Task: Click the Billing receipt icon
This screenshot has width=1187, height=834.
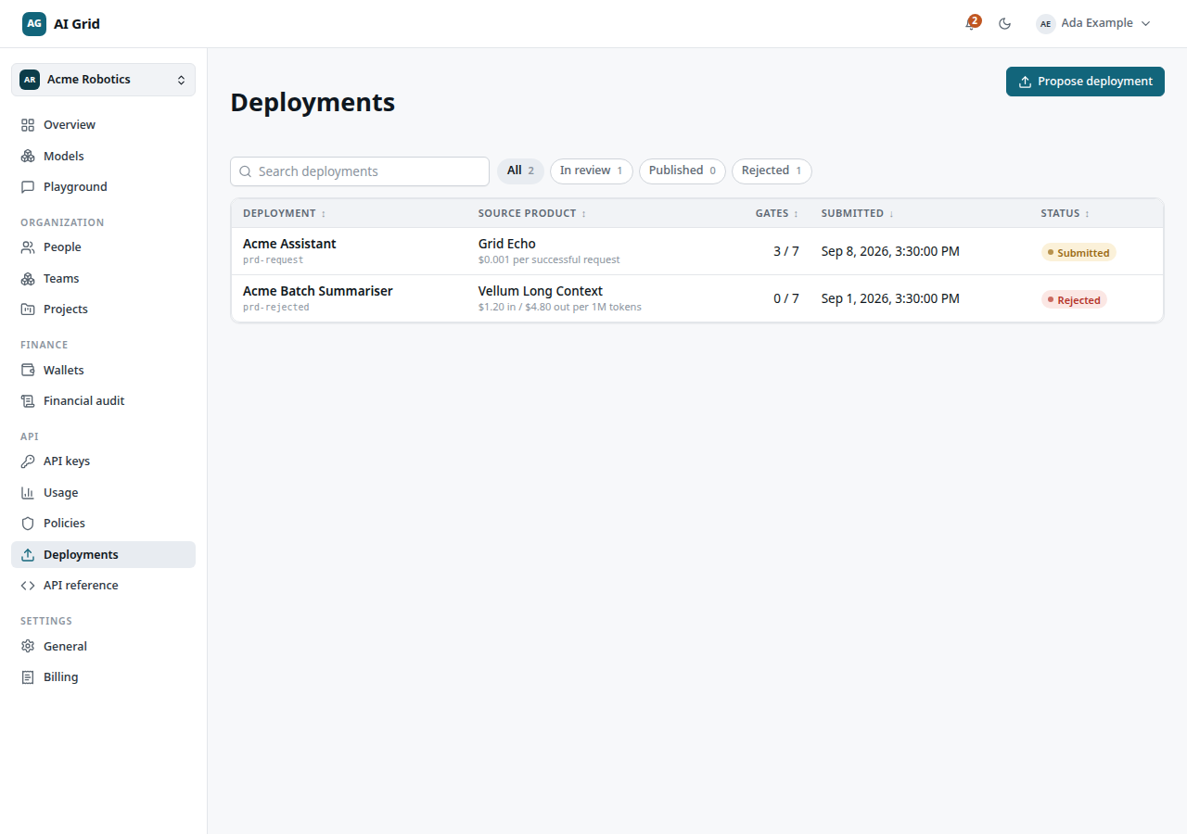Action: coord(28,677)
